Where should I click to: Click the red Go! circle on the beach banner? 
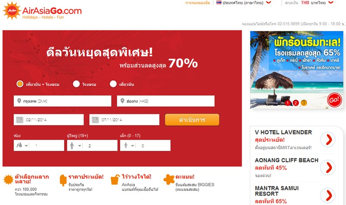(x=334, y=100)
